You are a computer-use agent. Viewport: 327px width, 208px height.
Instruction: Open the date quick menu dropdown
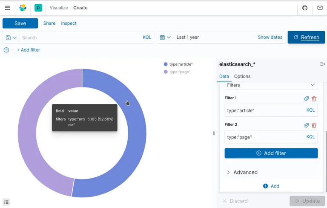[165, 38]
